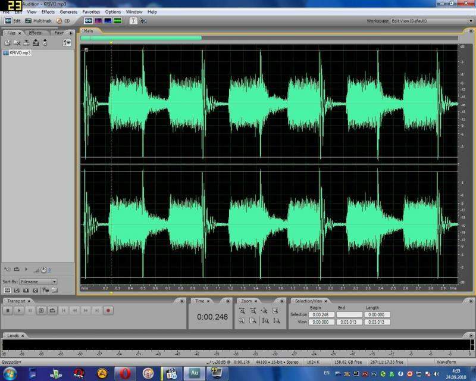Switch to CD view mode

click(x=62, y=21)
